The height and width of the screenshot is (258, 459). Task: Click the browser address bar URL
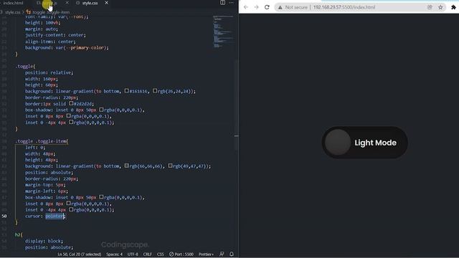pyautogui.click(x=344, y=7)
